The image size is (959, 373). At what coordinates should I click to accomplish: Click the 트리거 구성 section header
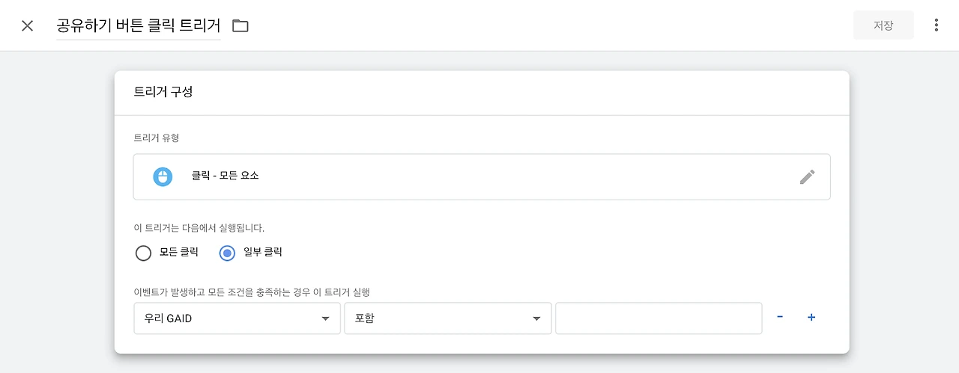click(163, 92)
